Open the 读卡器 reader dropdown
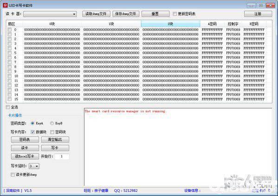 click(x=50, y=14)
